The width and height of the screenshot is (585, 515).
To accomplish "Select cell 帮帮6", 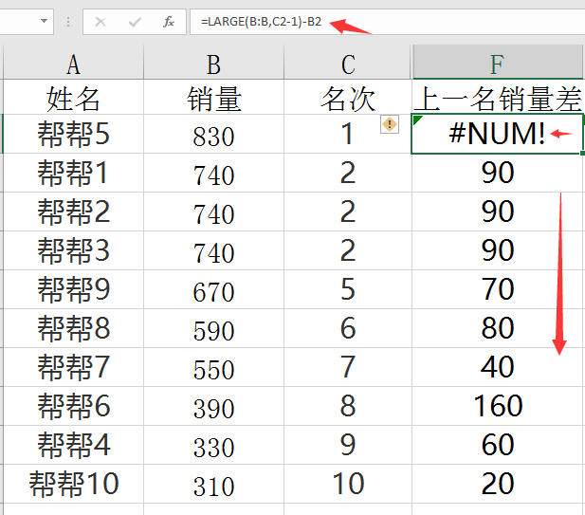I will 74,406.
